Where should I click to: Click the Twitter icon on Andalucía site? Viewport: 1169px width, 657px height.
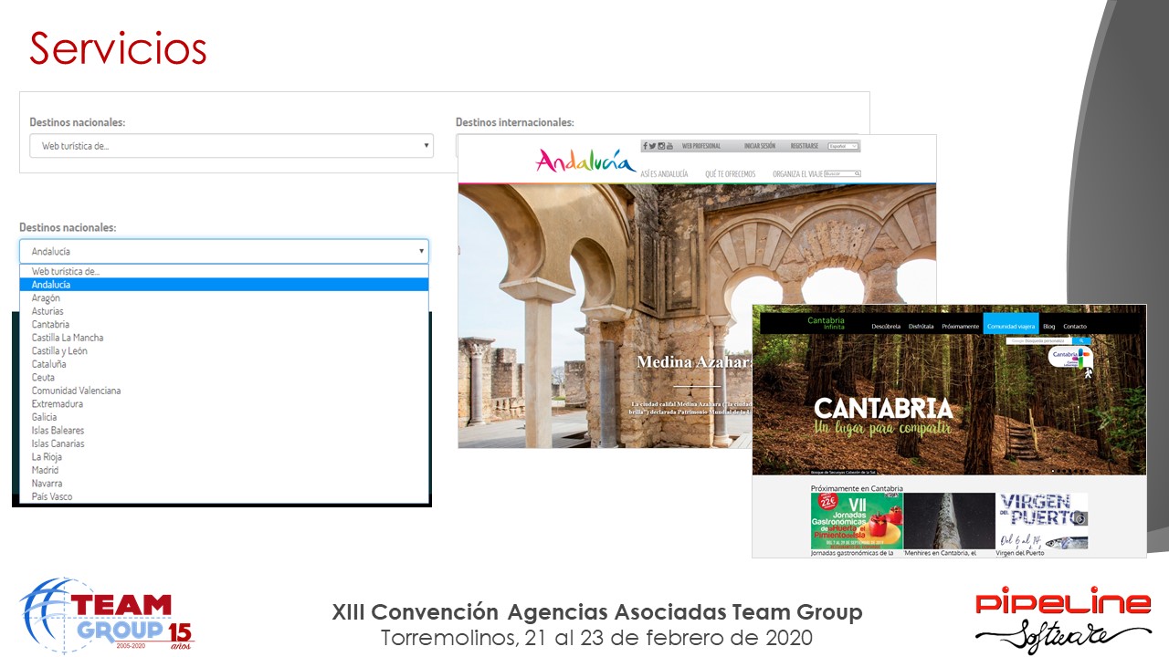tap(653, 146)
